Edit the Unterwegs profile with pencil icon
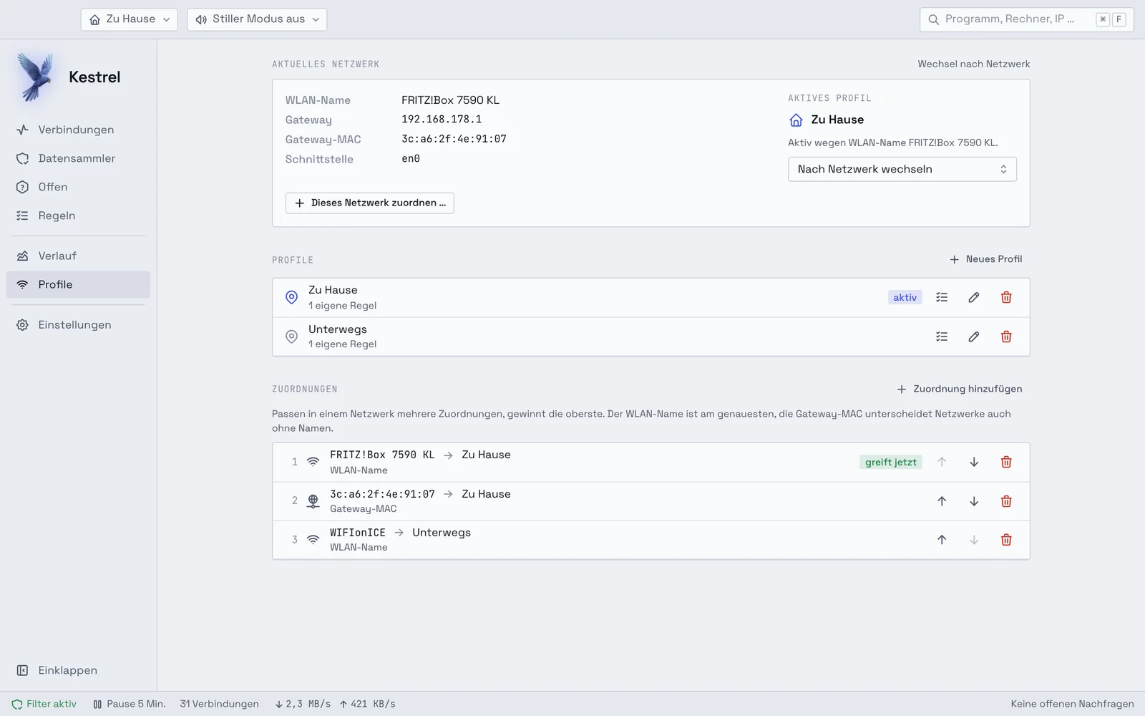The image size is (1145, 716). pos(974,337)
